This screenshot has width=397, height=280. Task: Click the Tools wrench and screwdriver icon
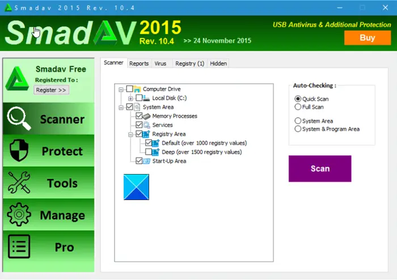tap(19, 183)
